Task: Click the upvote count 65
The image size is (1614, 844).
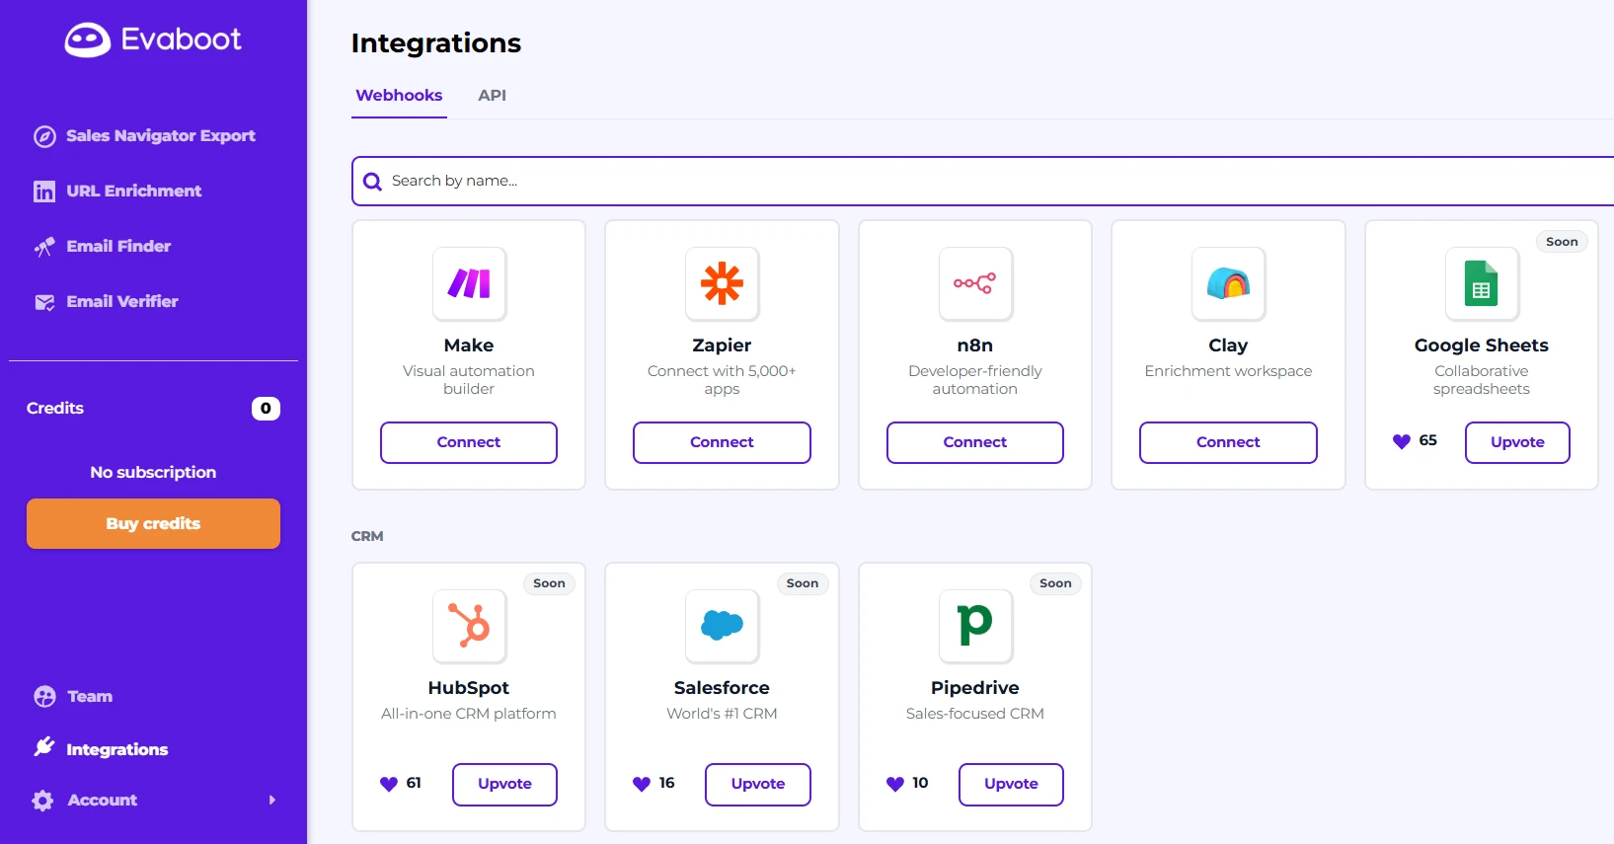Action: click(1428, 441)
